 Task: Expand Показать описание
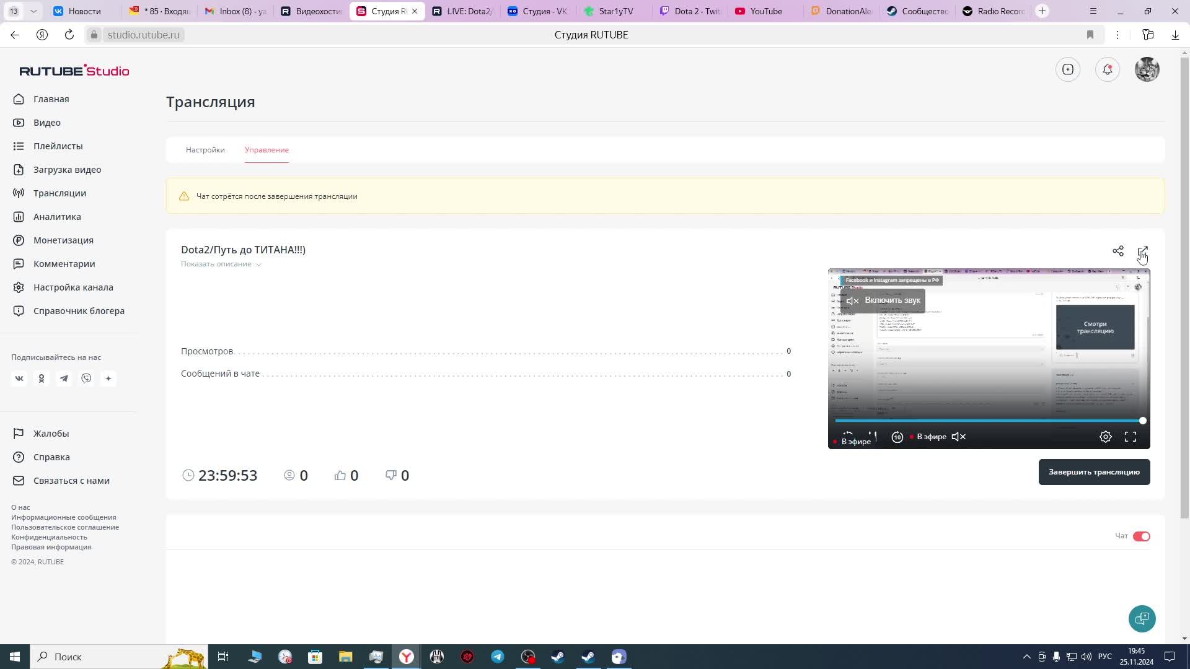[221, 264]
